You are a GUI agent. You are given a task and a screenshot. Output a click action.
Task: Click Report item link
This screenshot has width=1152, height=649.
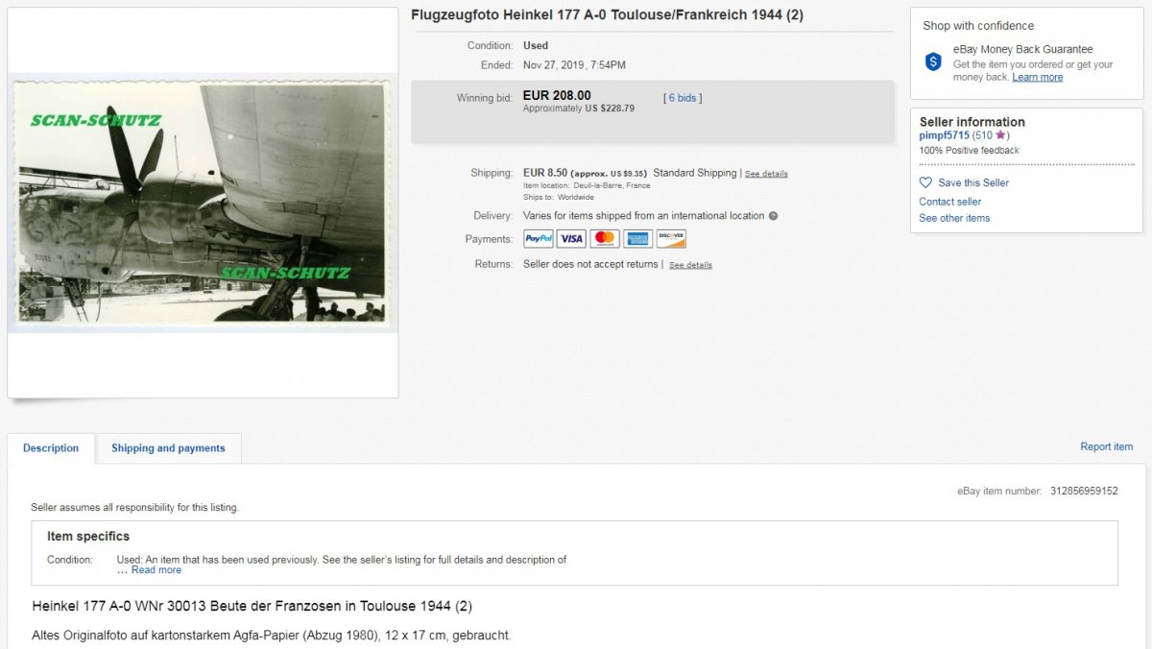tap(1107, 446)
